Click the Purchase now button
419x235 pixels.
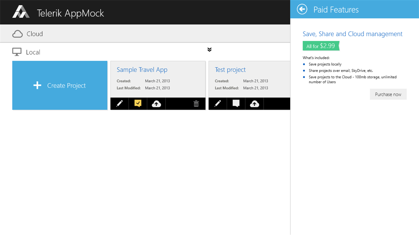click(x=388, y=94)
